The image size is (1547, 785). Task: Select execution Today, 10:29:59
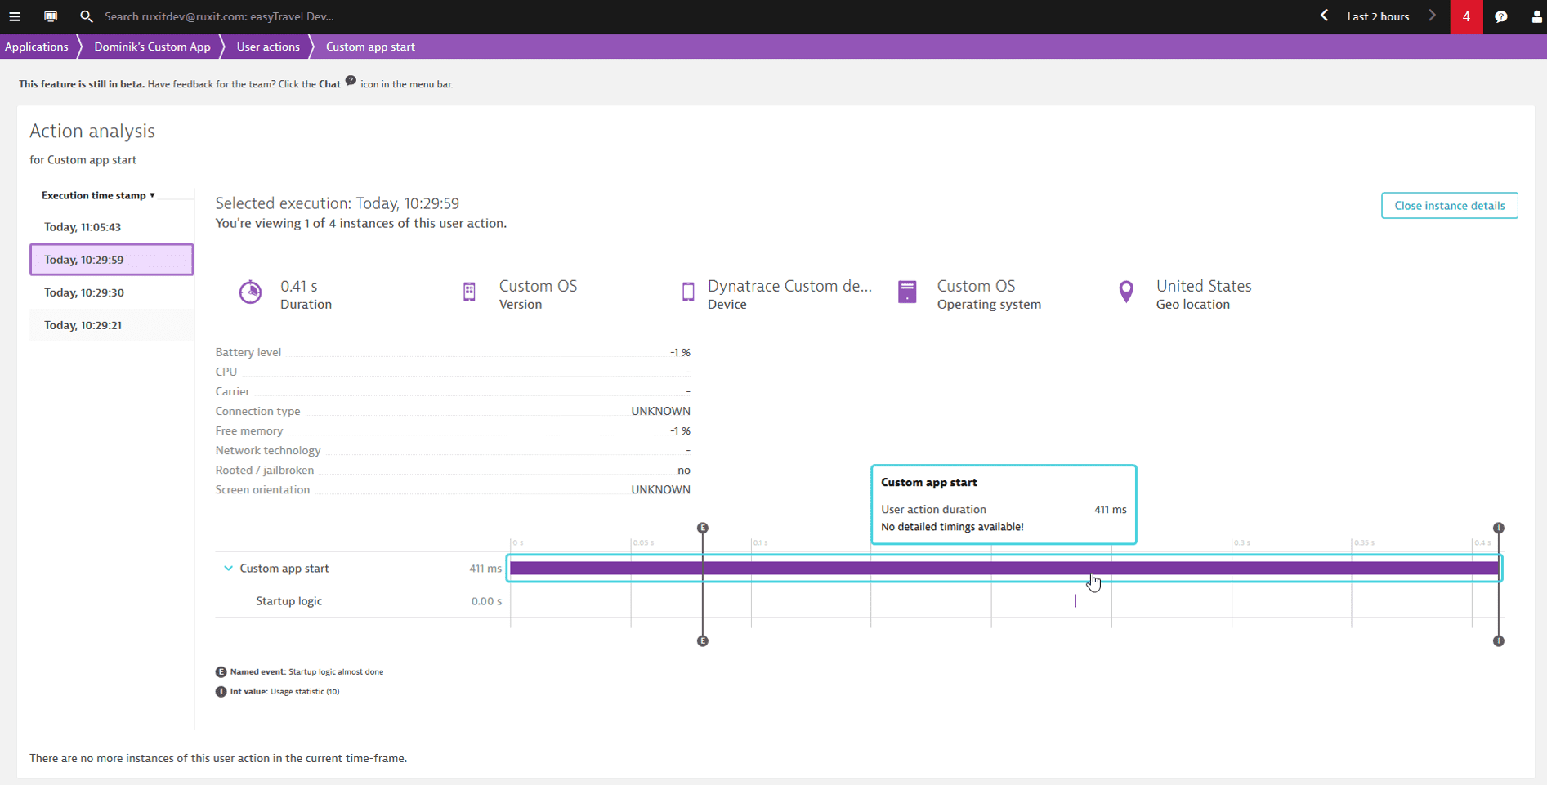112,260
